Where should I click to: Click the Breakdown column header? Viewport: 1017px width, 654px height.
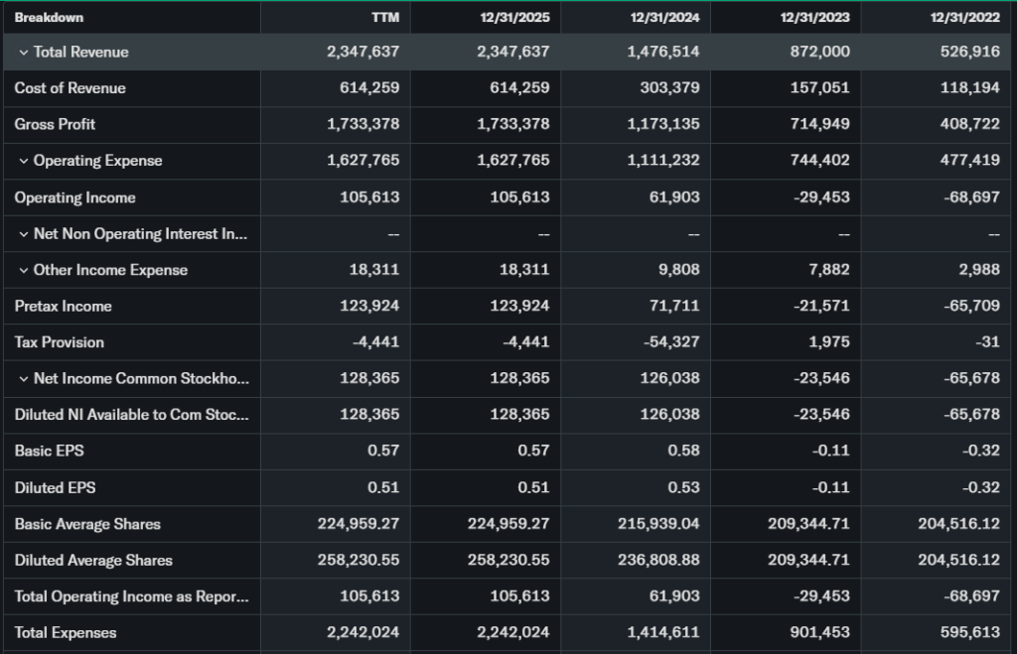tap(49, 18)
